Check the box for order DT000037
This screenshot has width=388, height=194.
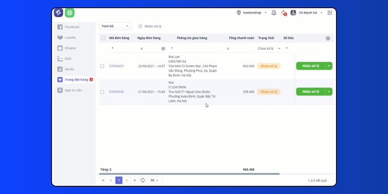tap(102, 66)
